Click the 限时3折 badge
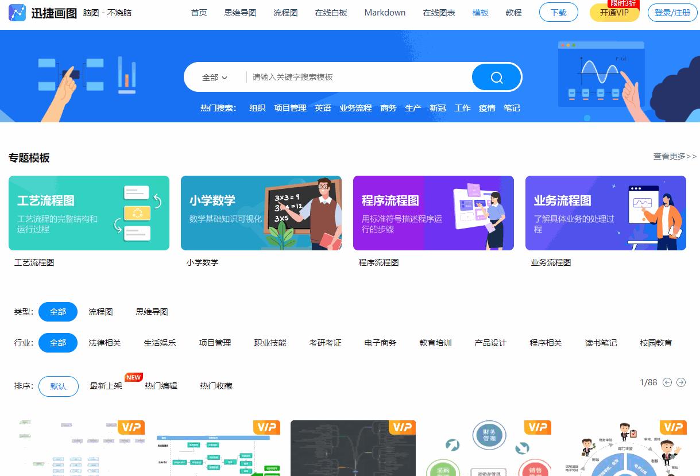Screen dimensions: 700x476 [x=624, y=4]
